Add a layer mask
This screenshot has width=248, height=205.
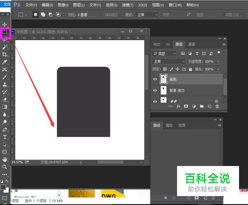pos(186,106)
